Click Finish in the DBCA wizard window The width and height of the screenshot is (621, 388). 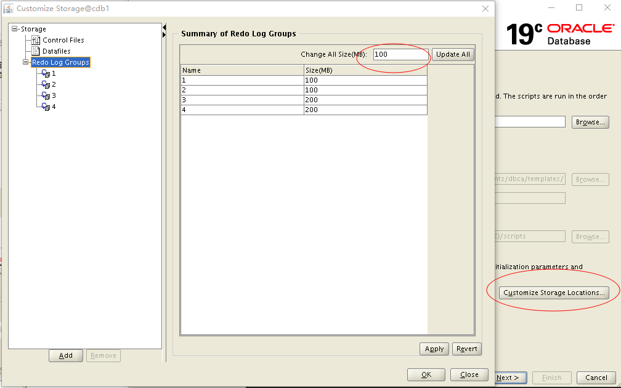pos(552,378)
